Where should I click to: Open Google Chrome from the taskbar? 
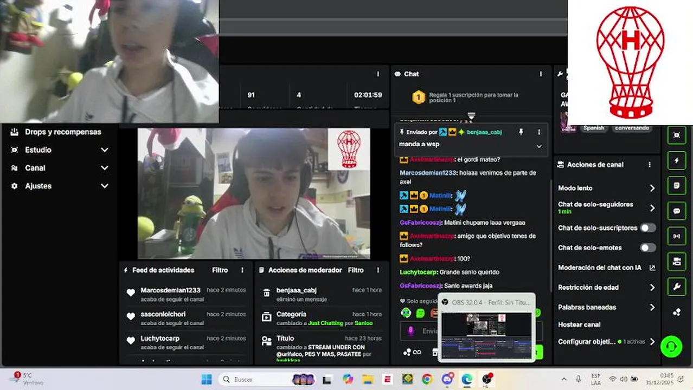[427, 379]
